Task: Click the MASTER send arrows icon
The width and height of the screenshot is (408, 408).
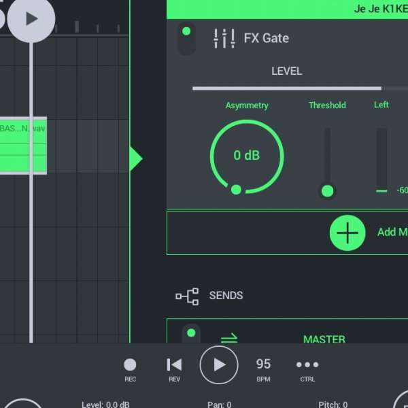Action: 229,339
